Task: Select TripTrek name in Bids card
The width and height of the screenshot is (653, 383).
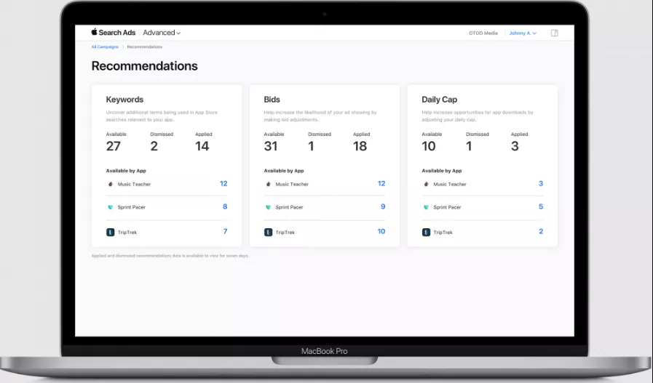Action: (x=285, y=233)
